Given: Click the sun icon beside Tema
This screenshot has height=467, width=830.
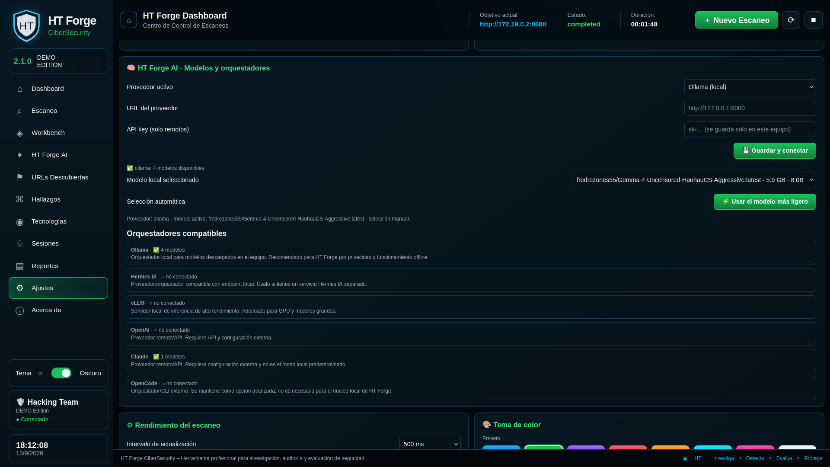Looking at the screenshot, I should coord(40,374).
